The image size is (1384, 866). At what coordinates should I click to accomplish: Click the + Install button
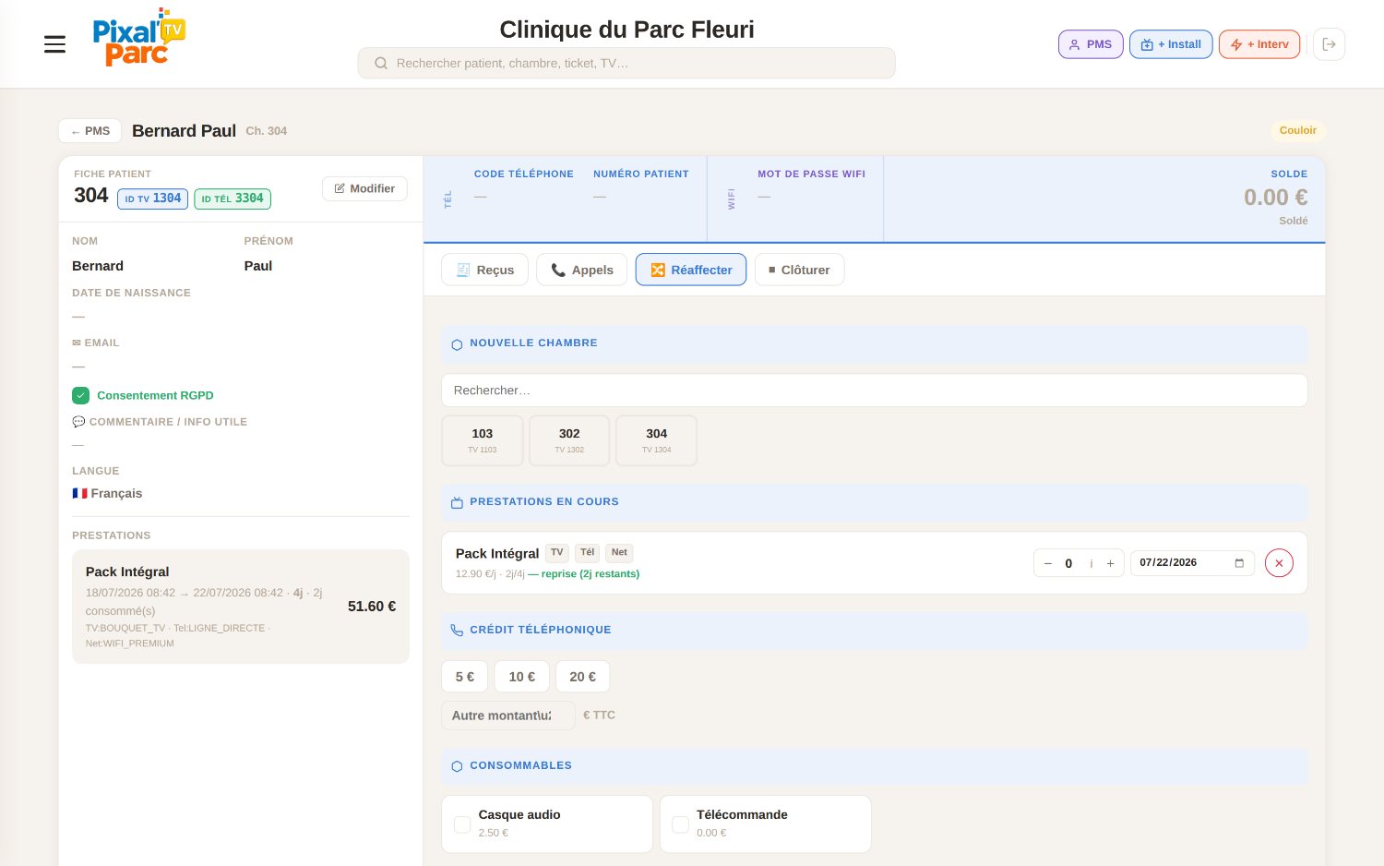(x=1171, y=44)
